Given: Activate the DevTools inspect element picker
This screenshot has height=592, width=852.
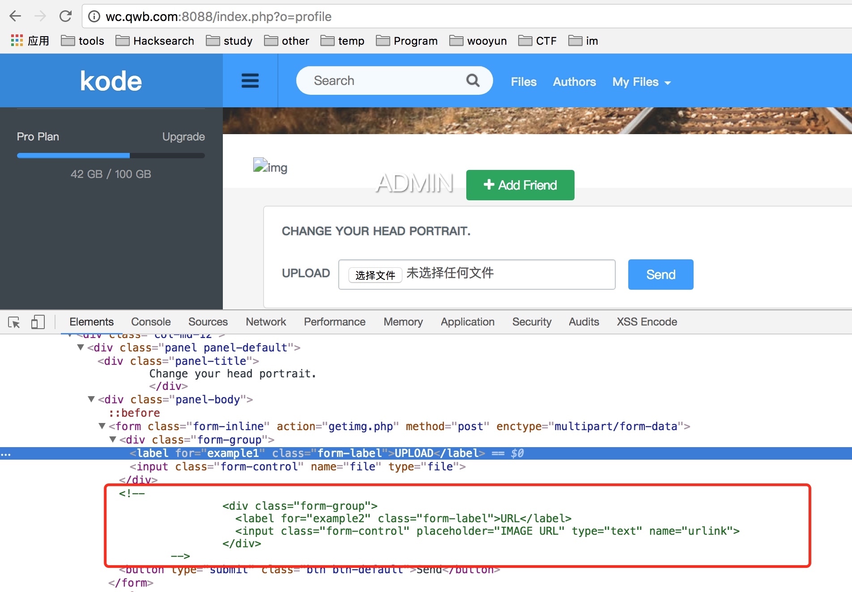Looking at the screenshot, I should 14,322.
